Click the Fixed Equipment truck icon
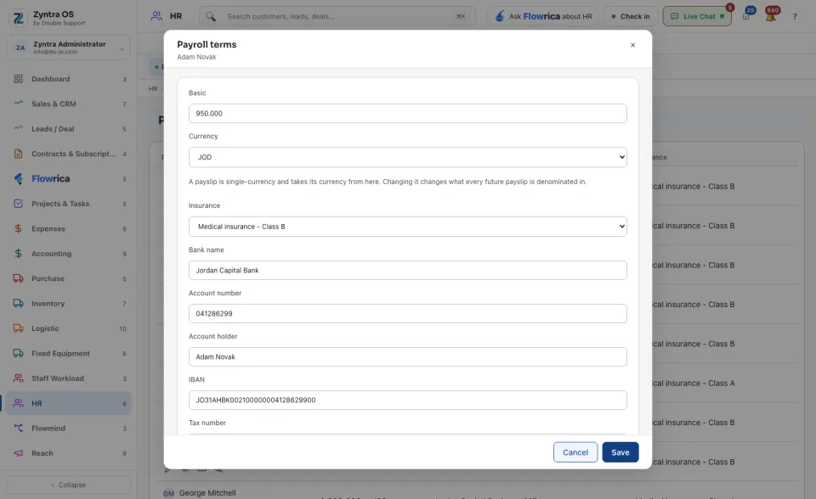 coord(18,353)
